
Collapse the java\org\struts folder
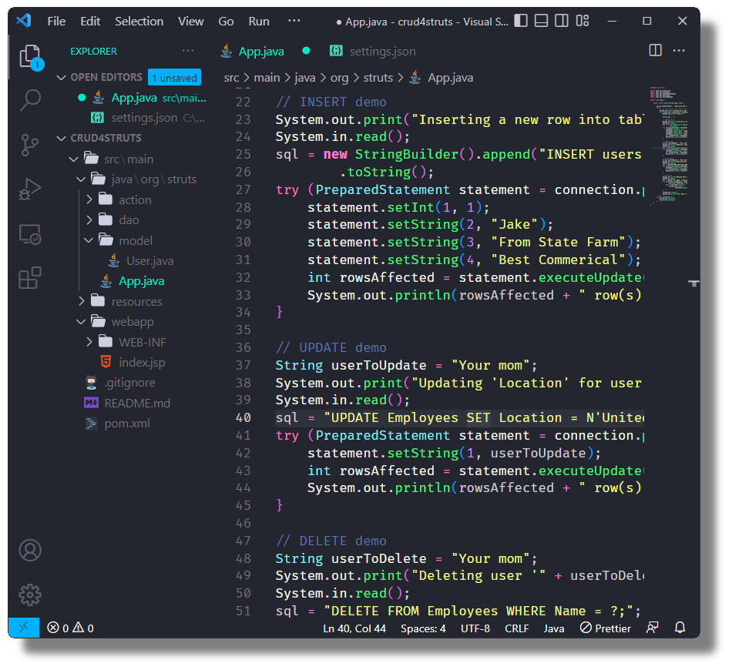pos(81,179)
